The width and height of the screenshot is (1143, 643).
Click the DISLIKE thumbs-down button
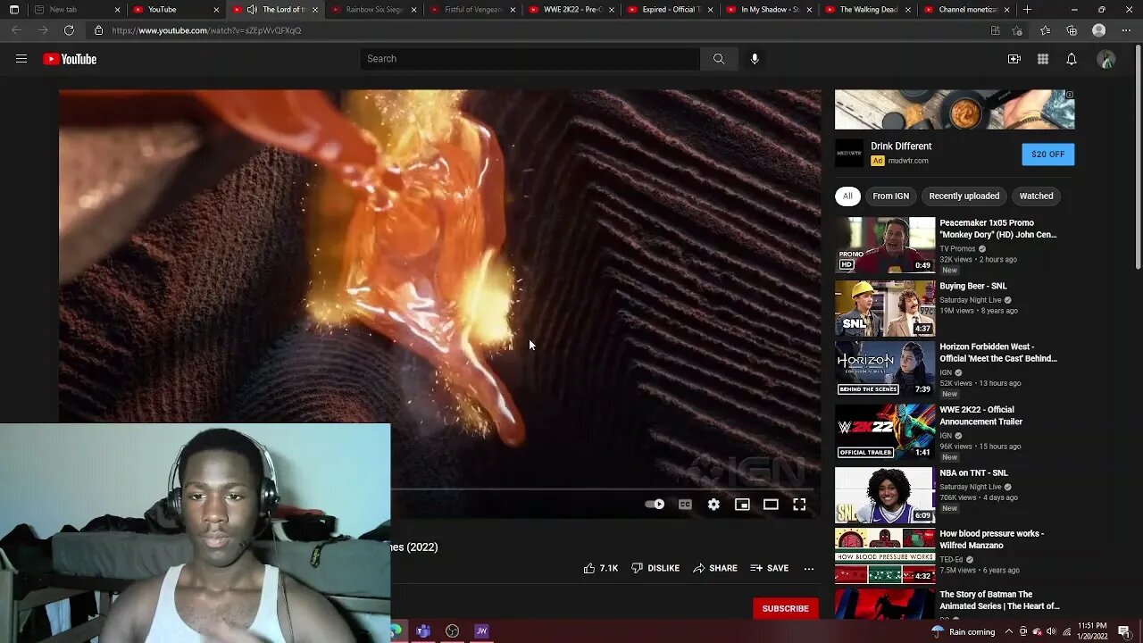(655, 568)
